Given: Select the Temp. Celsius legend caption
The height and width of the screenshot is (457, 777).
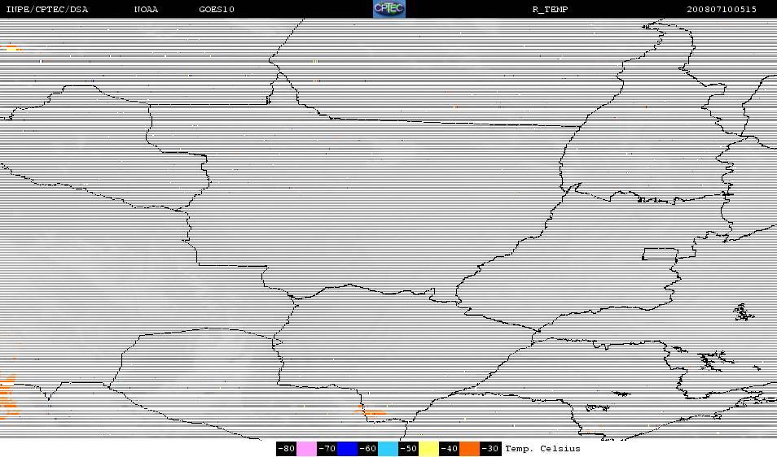Looking at the screenshot, I should 542,449.
